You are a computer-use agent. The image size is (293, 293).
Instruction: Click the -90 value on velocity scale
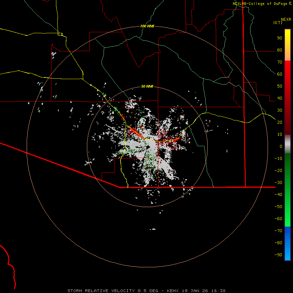click(x=278, y=255)
